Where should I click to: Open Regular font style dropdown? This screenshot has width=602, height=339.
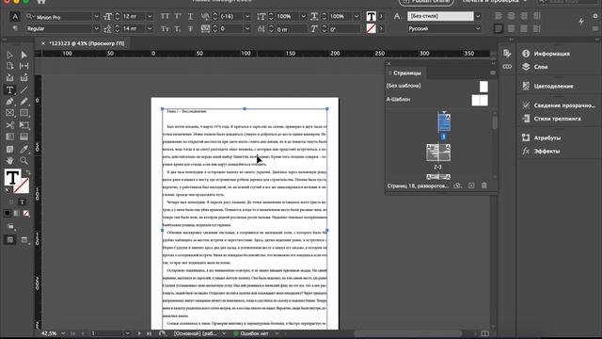[96, 29]
